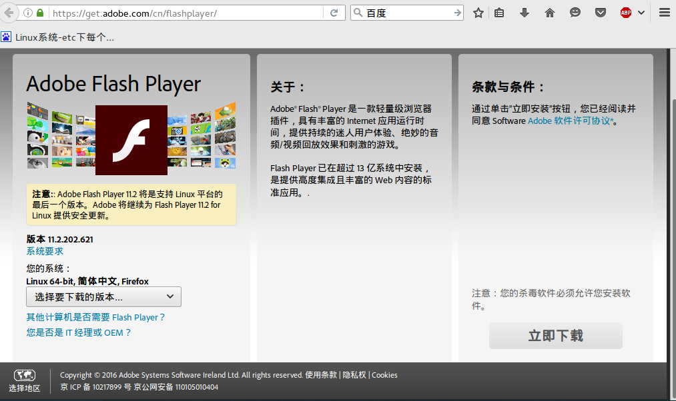The image size is (676, 401).
Task: Click the Adblock Plus ABP icon
Action: [626, 13]
